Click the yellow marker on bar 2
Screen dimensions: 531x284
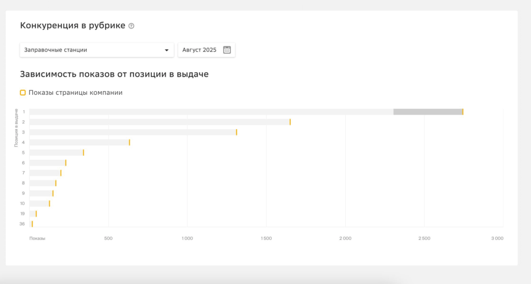290,122
